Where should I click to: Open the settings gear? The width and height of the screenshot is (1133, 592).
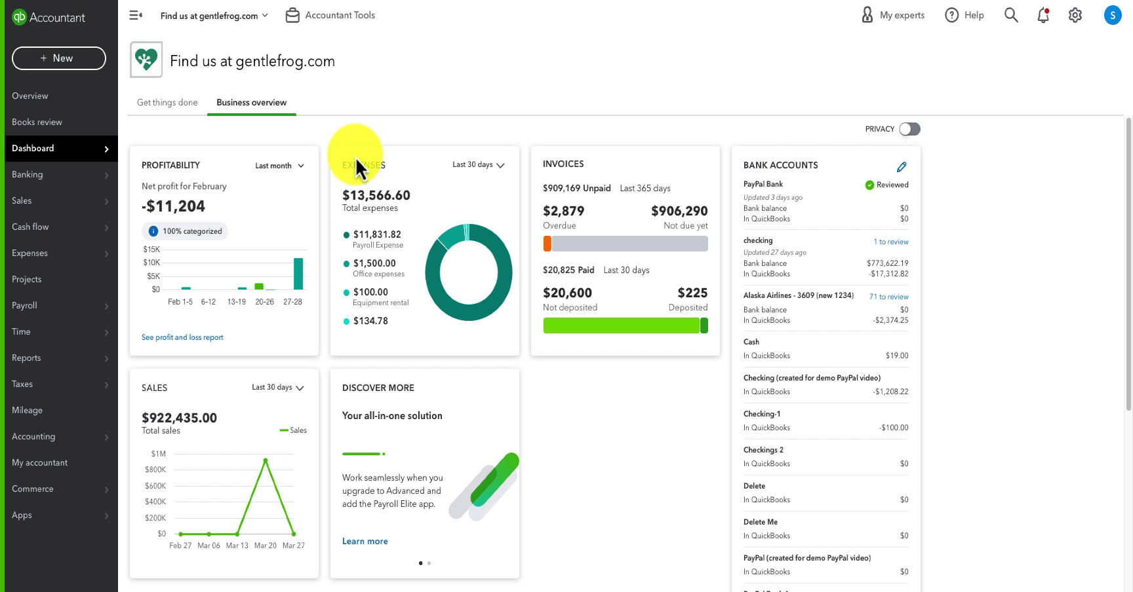1075,15
